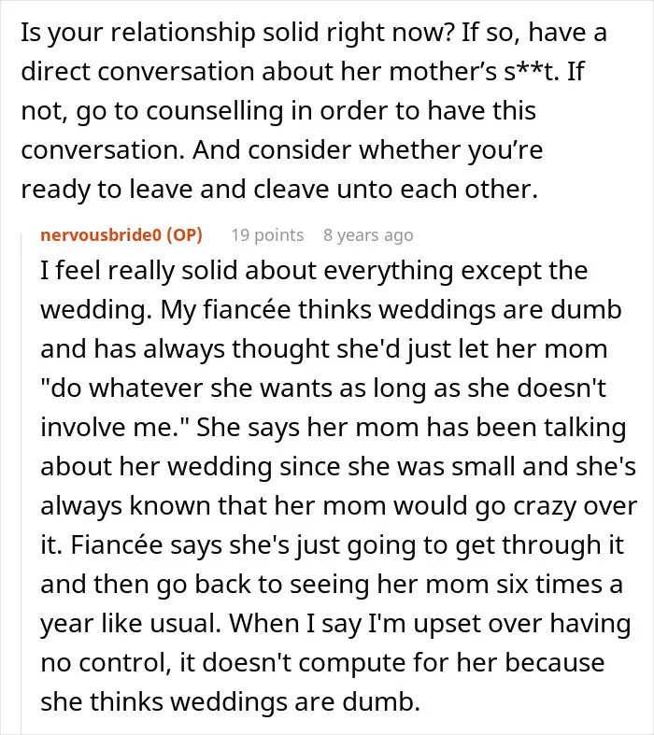
Task: Click the line "about her wedding since she was small"
Action: [338, 467]
